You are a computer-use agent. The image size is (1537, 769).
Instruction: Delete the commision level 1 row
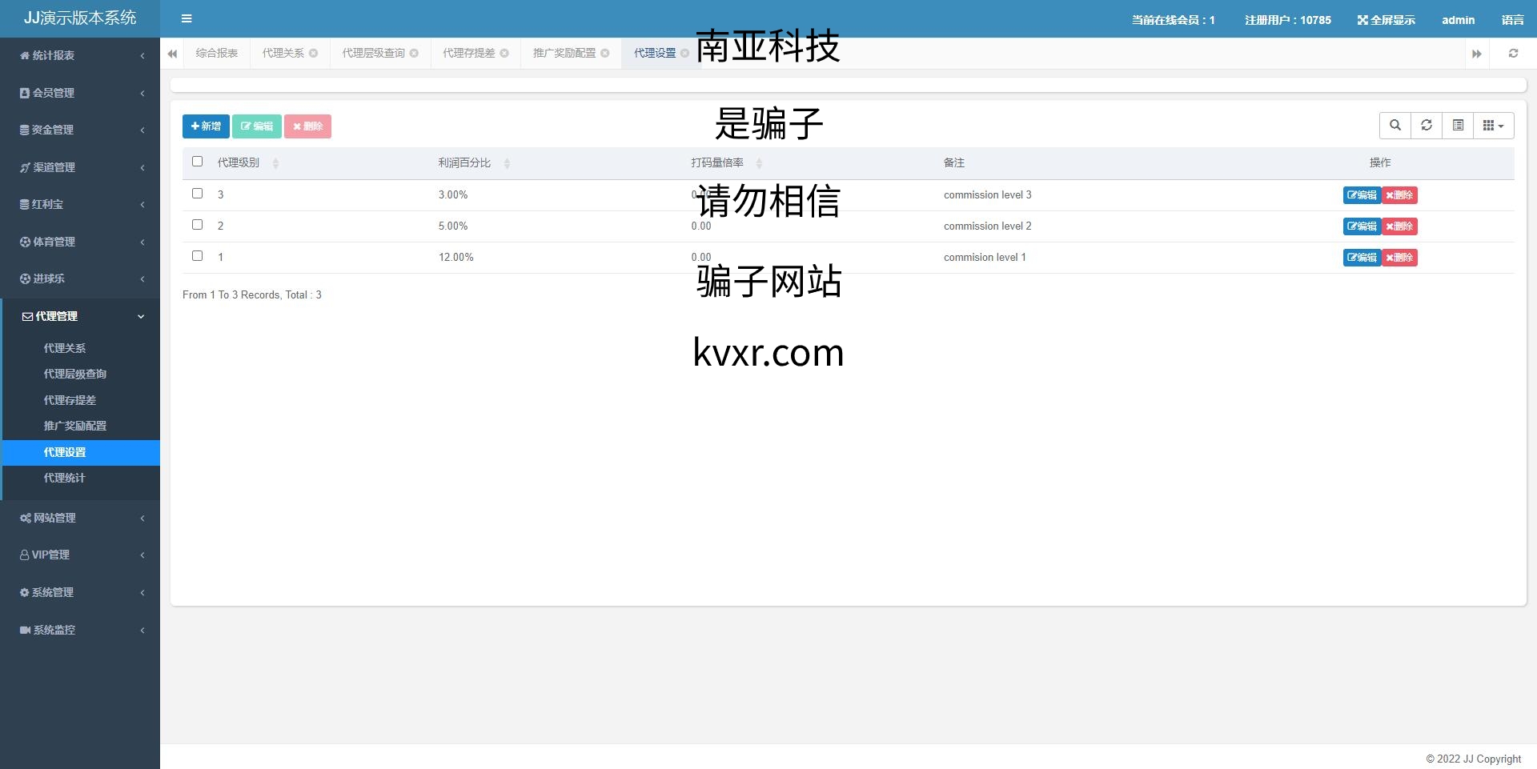1399,258
